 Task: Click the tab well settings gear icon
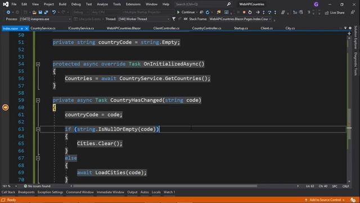pyautogui.click(x=350, y=28)
